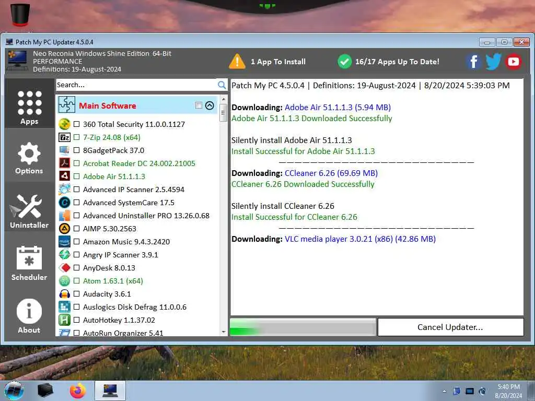Screen dimensions: 535x401
Task: Click the Audacity headphones icon
Action: 64,294
